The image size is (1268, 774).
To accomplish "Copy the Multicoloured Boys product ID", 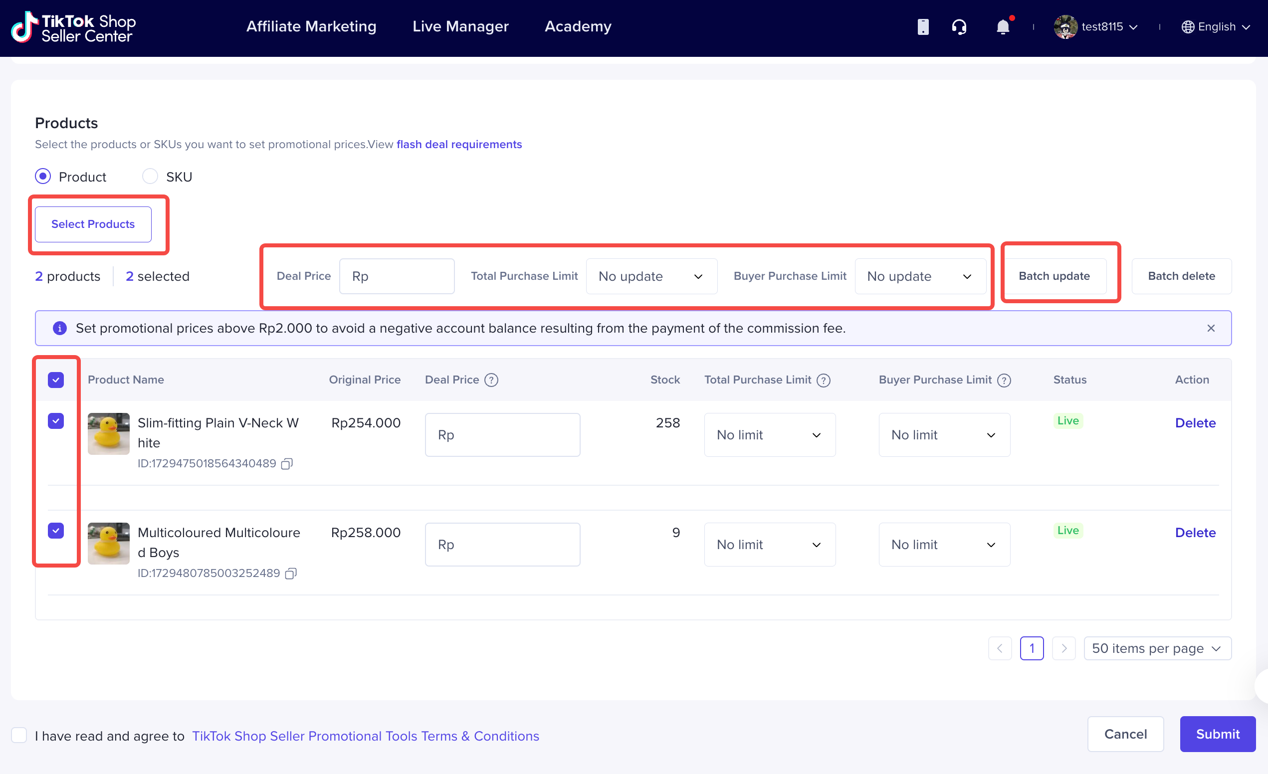I will [291, 574].
